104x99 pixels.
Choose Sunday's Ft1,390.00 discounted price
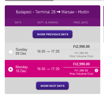[x=81, y=53]
